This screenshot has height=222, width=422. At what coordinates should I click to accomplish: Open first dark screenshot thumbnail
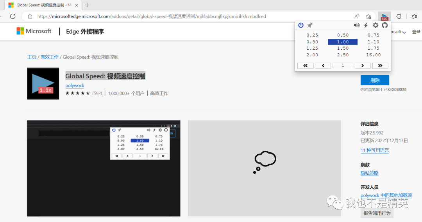[104, 168]
